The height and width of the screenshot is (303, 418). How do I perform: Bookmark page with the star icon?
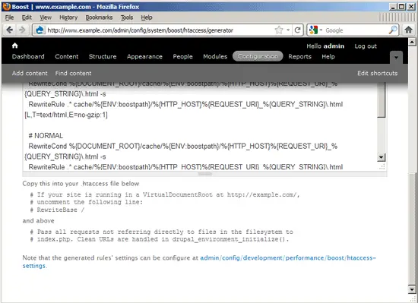click(279, 30)
